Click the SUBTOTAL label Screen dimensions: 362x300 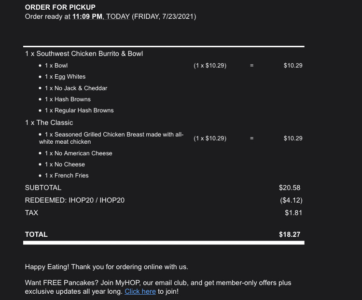tap(43, 188)
